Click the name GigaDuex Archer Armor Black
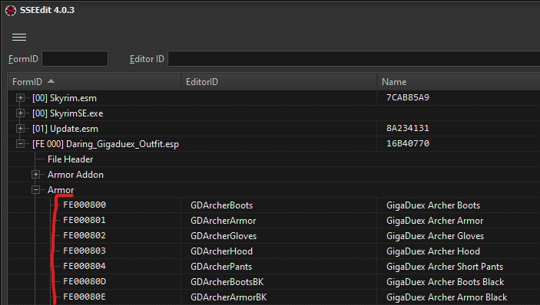540x305 pixels. point(446,297)
